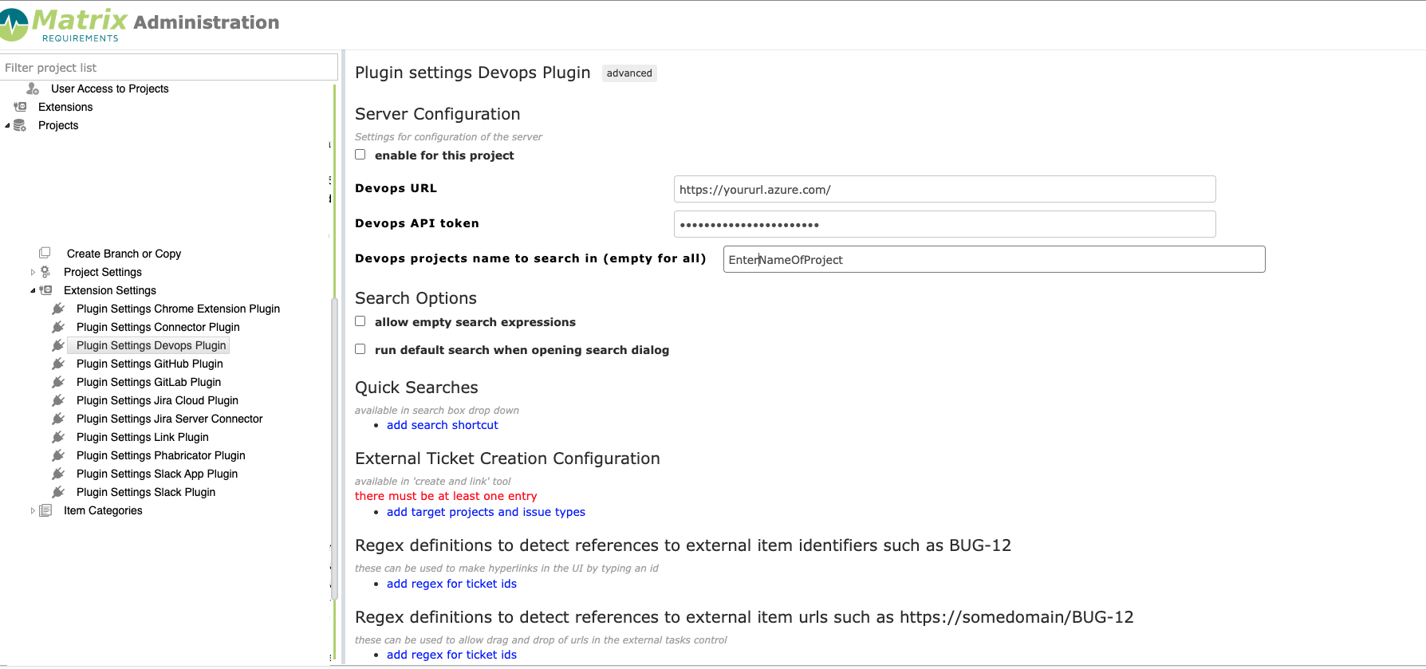
Task: Expand the Project Settings node arrow
Action: coord(33,273)
